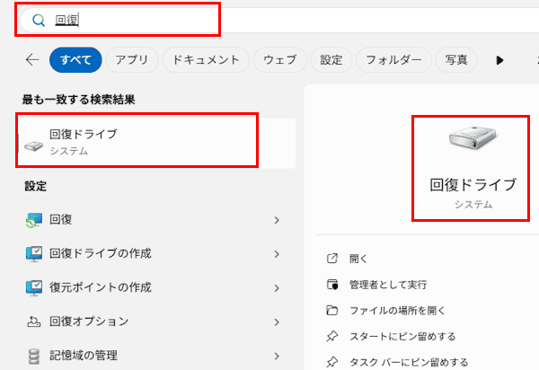Open 回復オプション settings result
The height and width of the screenshot is (370, 539).
point(156,322)
